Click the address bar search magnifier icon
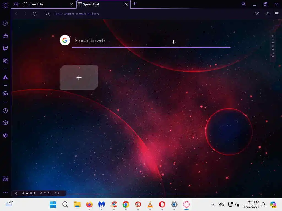The image size is (282, 211). [x=47, y=14]
